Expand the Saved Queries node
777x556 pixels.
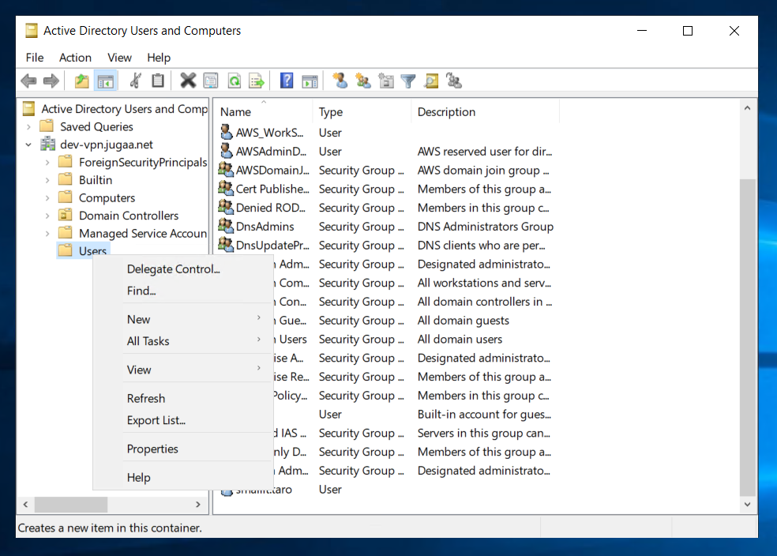(29, 126)
